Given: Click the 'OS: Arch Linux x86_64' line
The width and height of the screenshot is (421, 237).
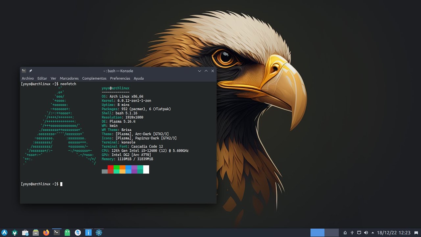Looking at the screenshot, I should [x=122, y=97].
